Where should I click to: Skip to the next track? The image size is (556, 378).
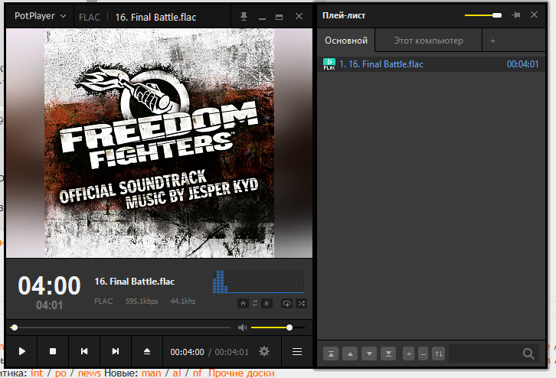116,351
